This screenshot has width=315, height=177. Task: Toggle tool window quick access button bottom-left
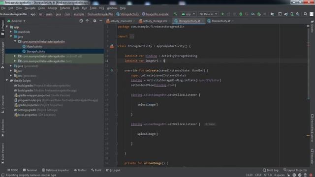pyautogui.click(x=2, y=175)
